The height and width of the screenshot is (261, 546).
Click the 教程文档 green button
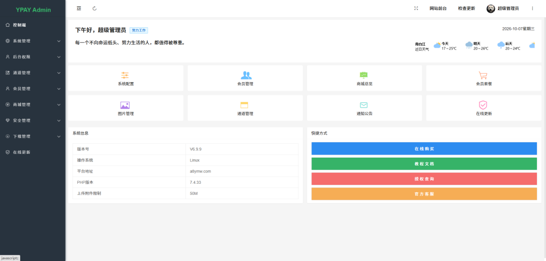(424, 164)
